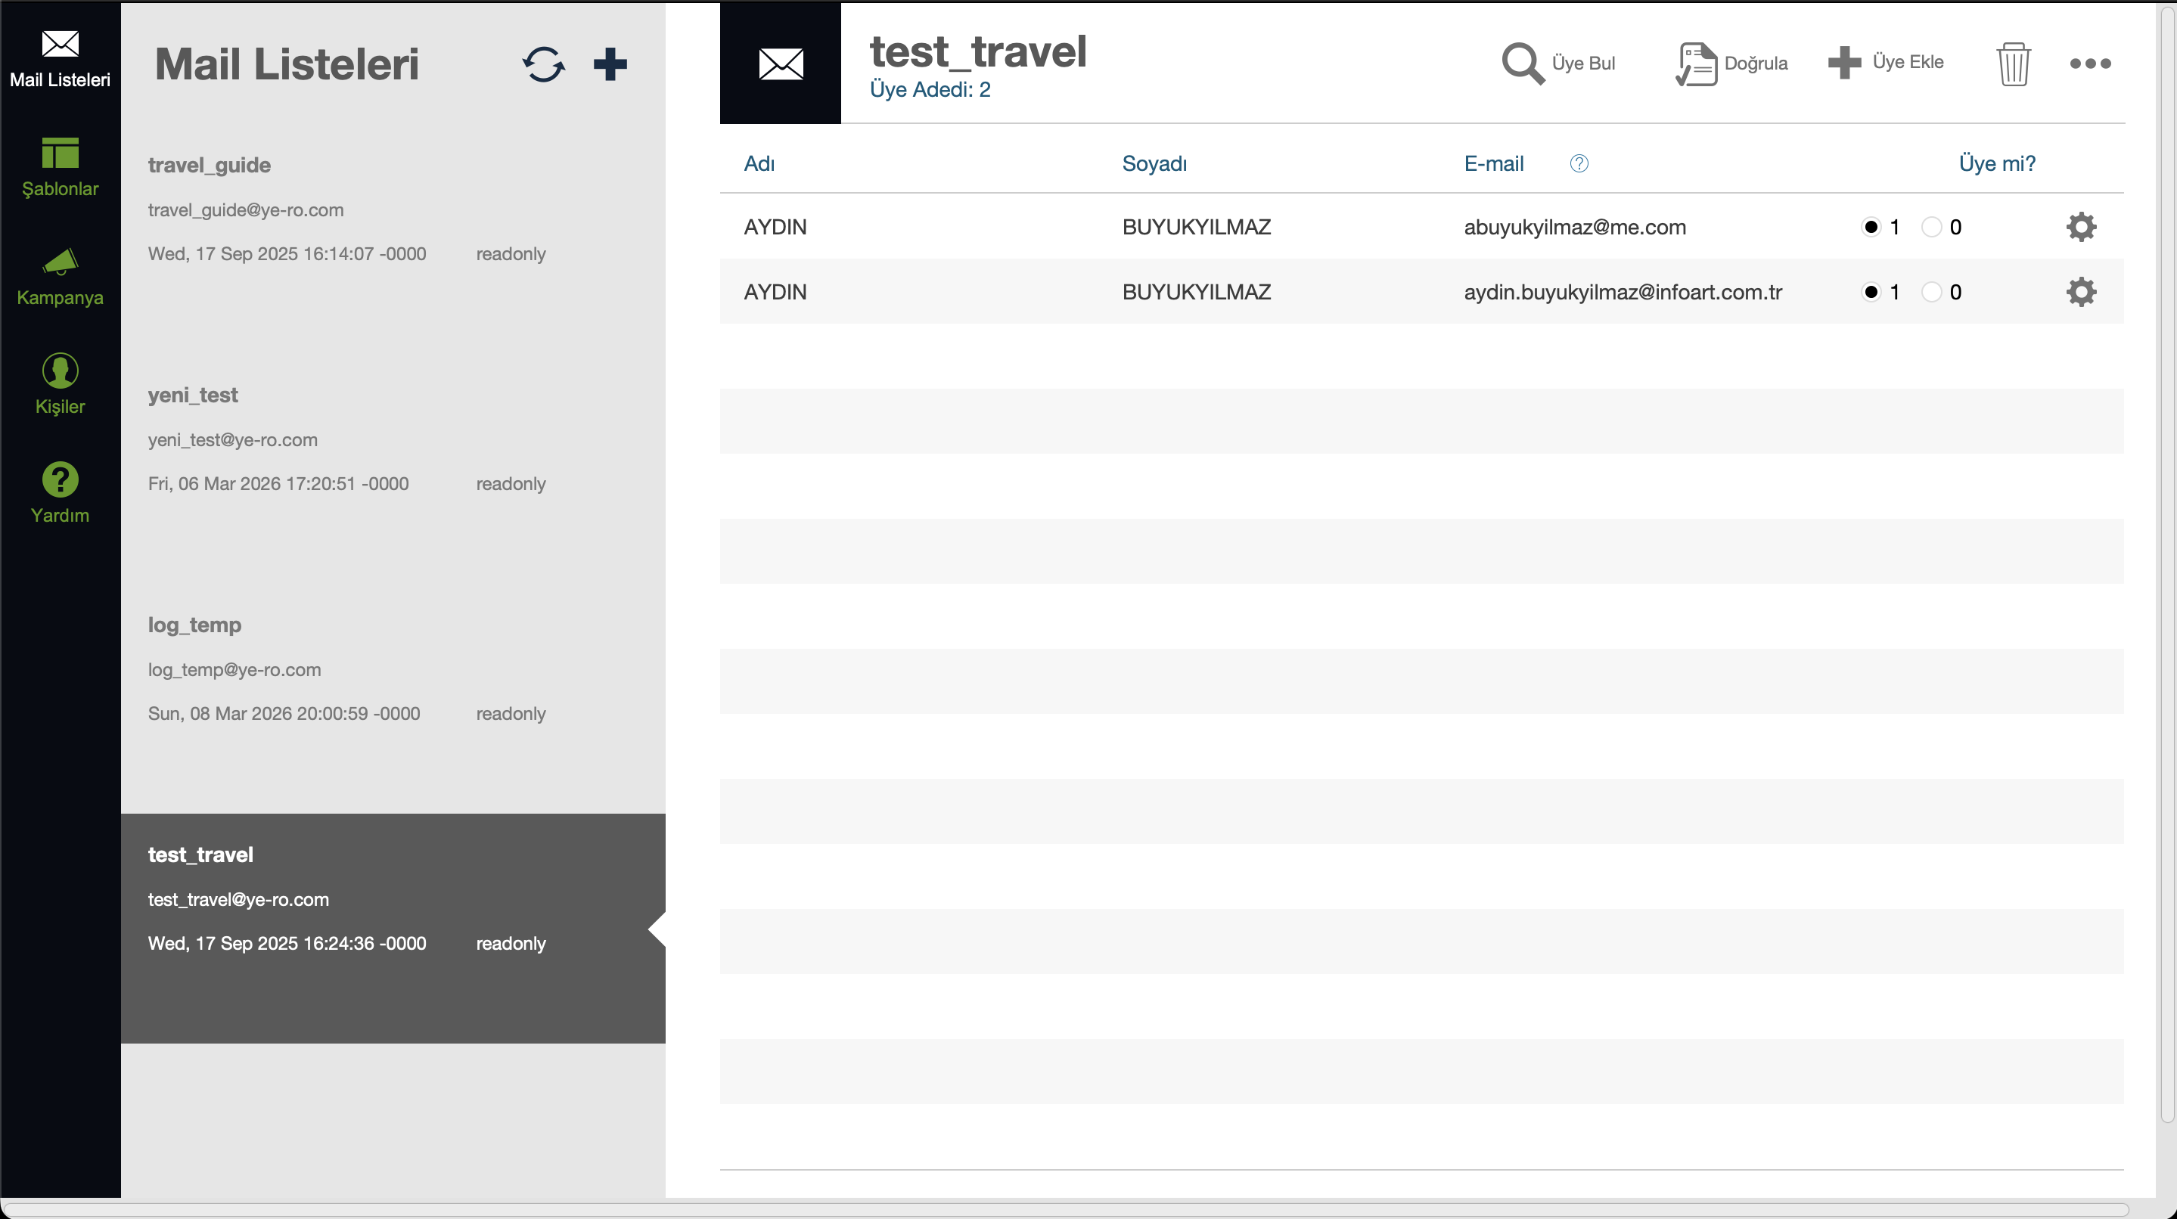Select radio 0 for abuyukyilmaz@me.com
This screenshot has width=2177, height=1219.
1931,226
